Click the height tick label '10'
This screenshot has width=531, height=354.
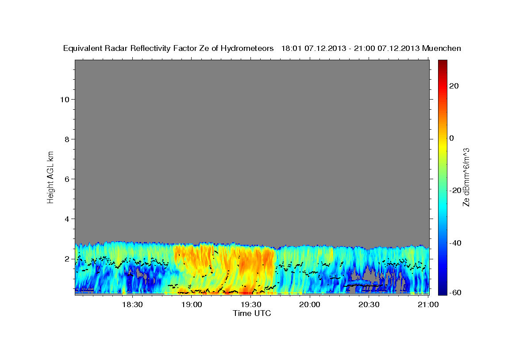[x=64, y=100]
